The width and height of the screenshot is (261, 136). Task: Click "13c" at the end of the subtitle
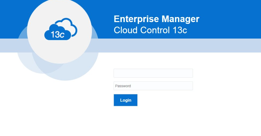coord(180,30)
